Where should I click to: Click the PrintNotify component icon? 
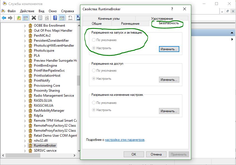(30, 81)
